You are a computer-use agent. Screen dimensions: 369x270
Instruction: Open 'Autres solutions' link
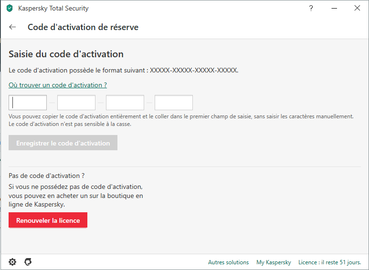(x=228, y=262)
